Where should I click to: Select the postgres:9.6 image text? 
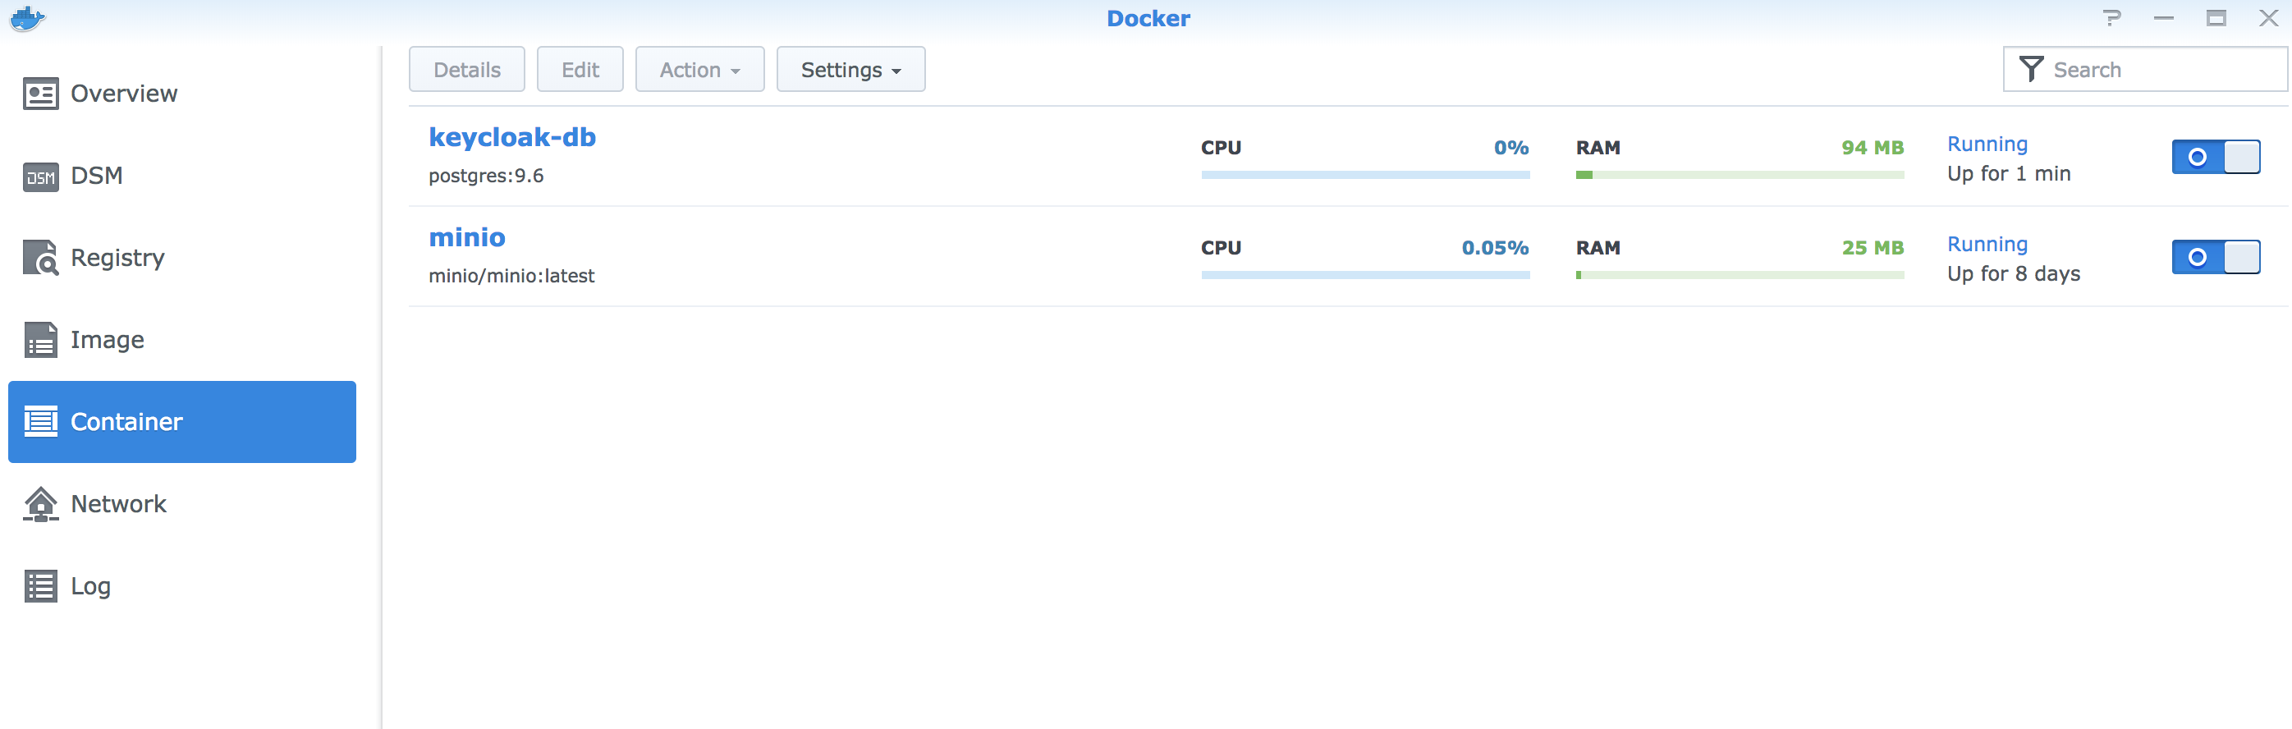[486, 177]
